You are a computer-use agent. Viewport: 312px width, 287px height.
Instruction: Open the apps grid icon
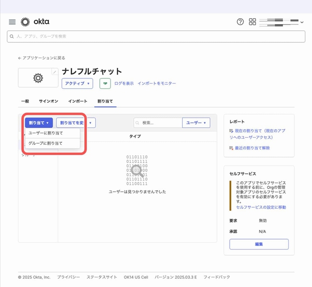tap(252, 22)
